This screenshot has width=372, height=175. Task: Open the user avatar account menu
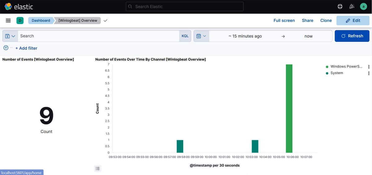point(363,6)
